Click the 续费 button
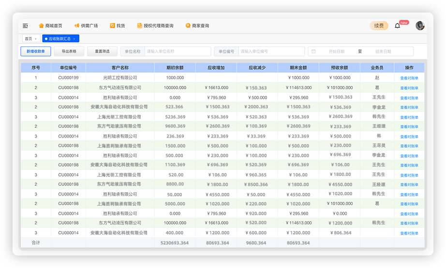This screenshot has width=446, height=268. tap(379, 26)
